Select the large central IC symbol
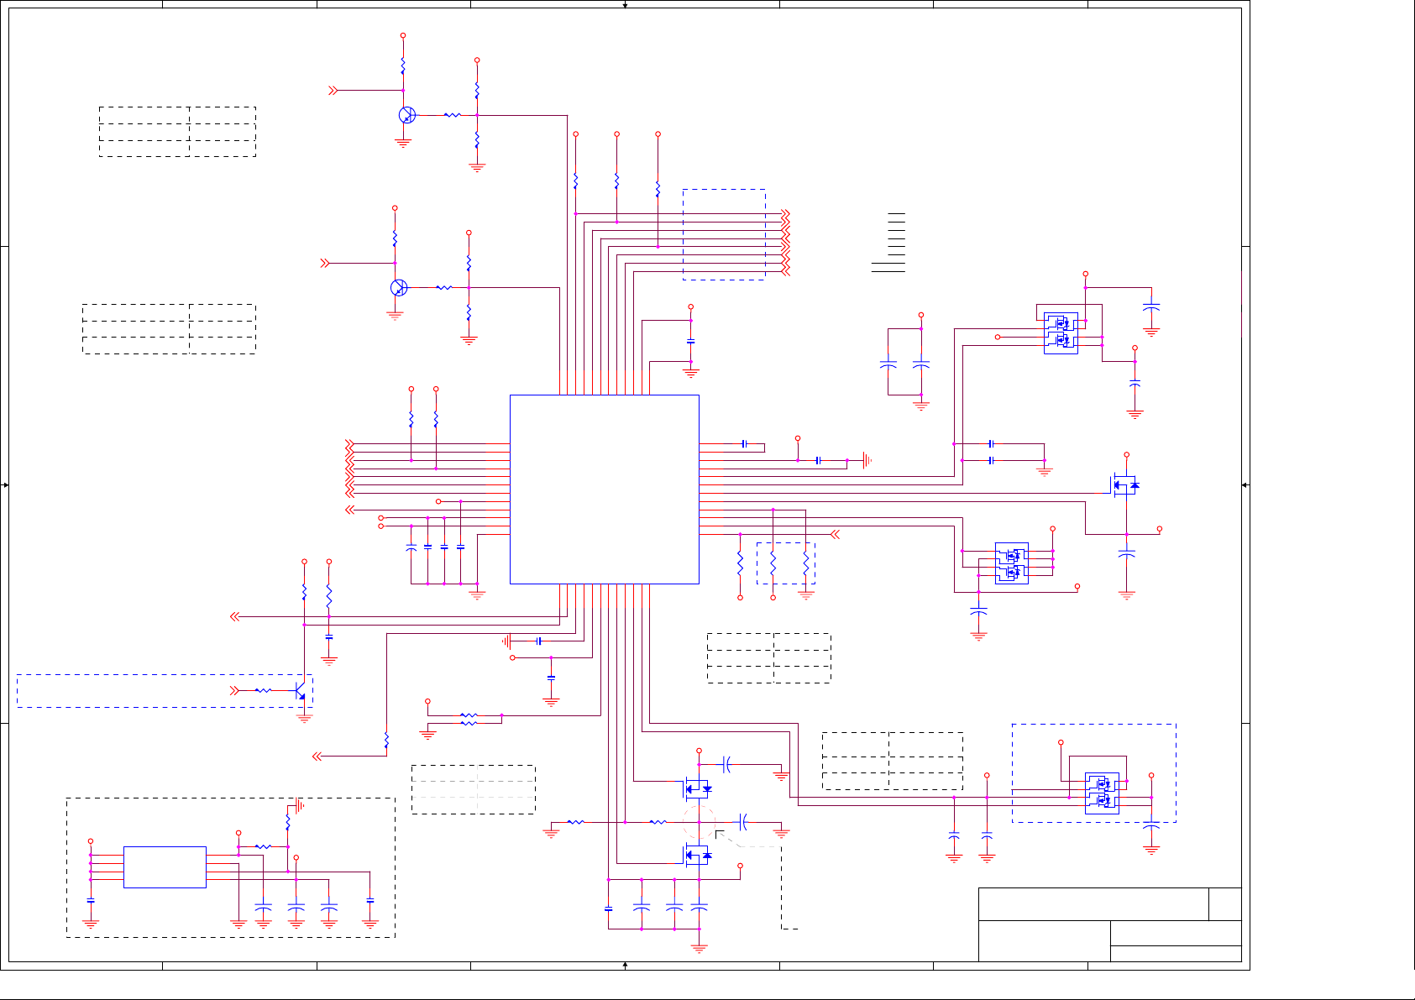This screenshot has width=1415, height=1000. (605, 490)
